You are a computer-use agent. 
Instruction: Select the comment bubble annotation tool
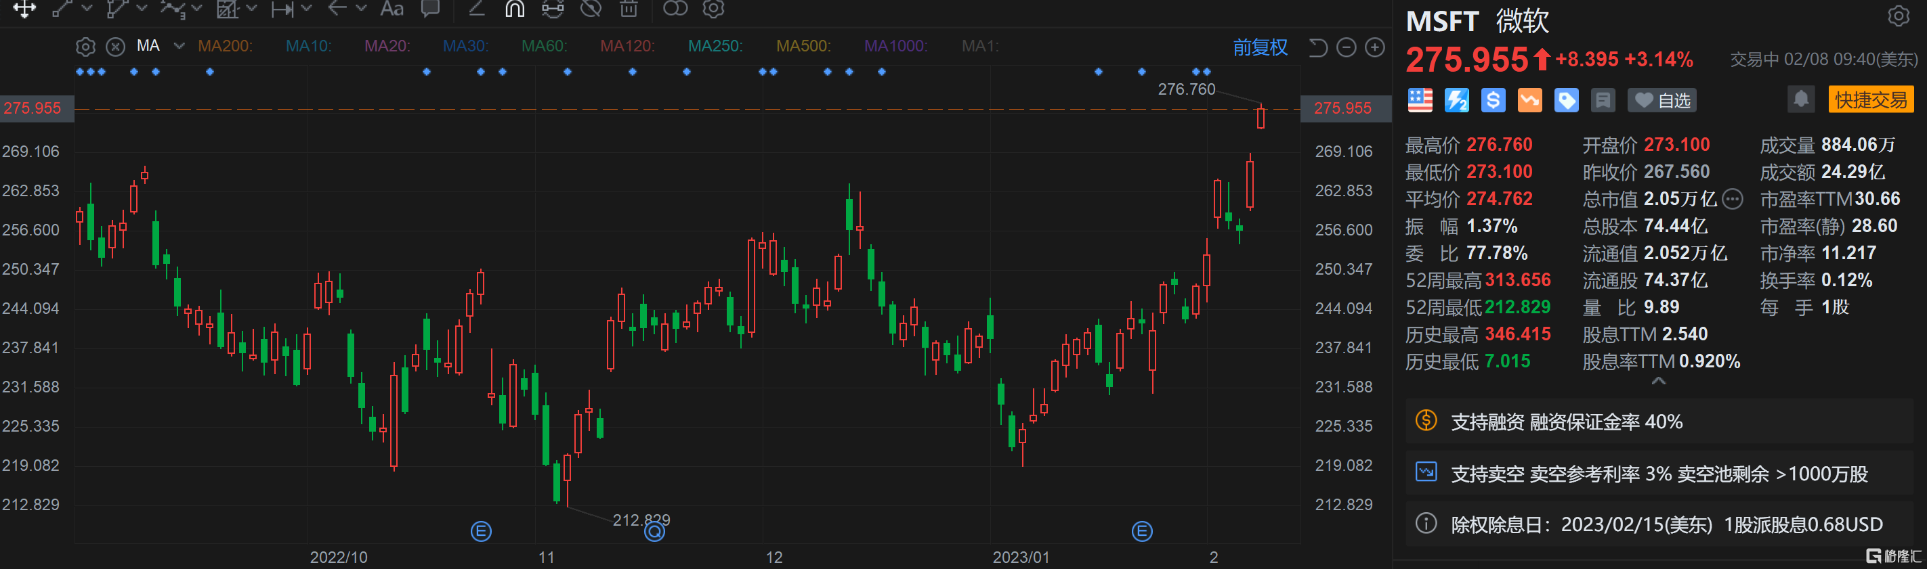coord(430,9)
